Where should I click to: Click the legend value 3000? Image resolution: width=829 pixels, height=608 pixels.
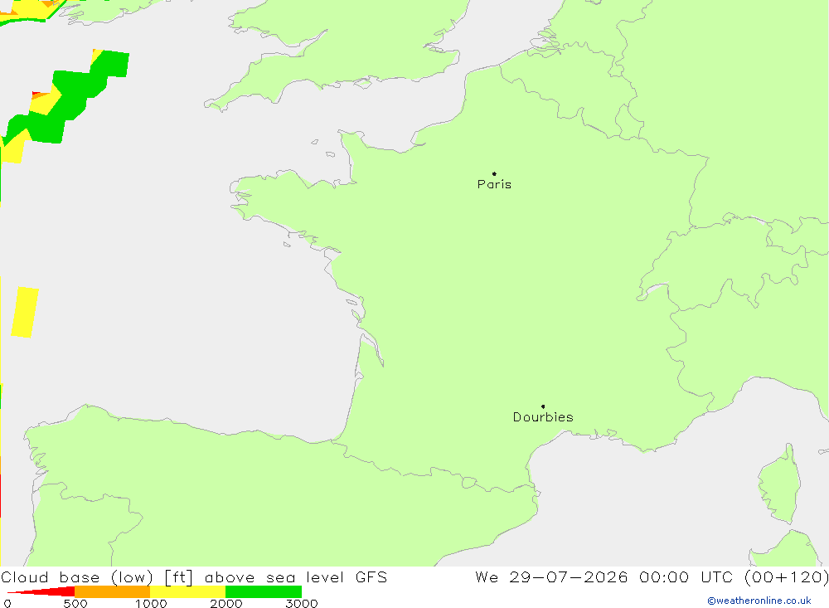pyautogui.click(x=302, y=603)
